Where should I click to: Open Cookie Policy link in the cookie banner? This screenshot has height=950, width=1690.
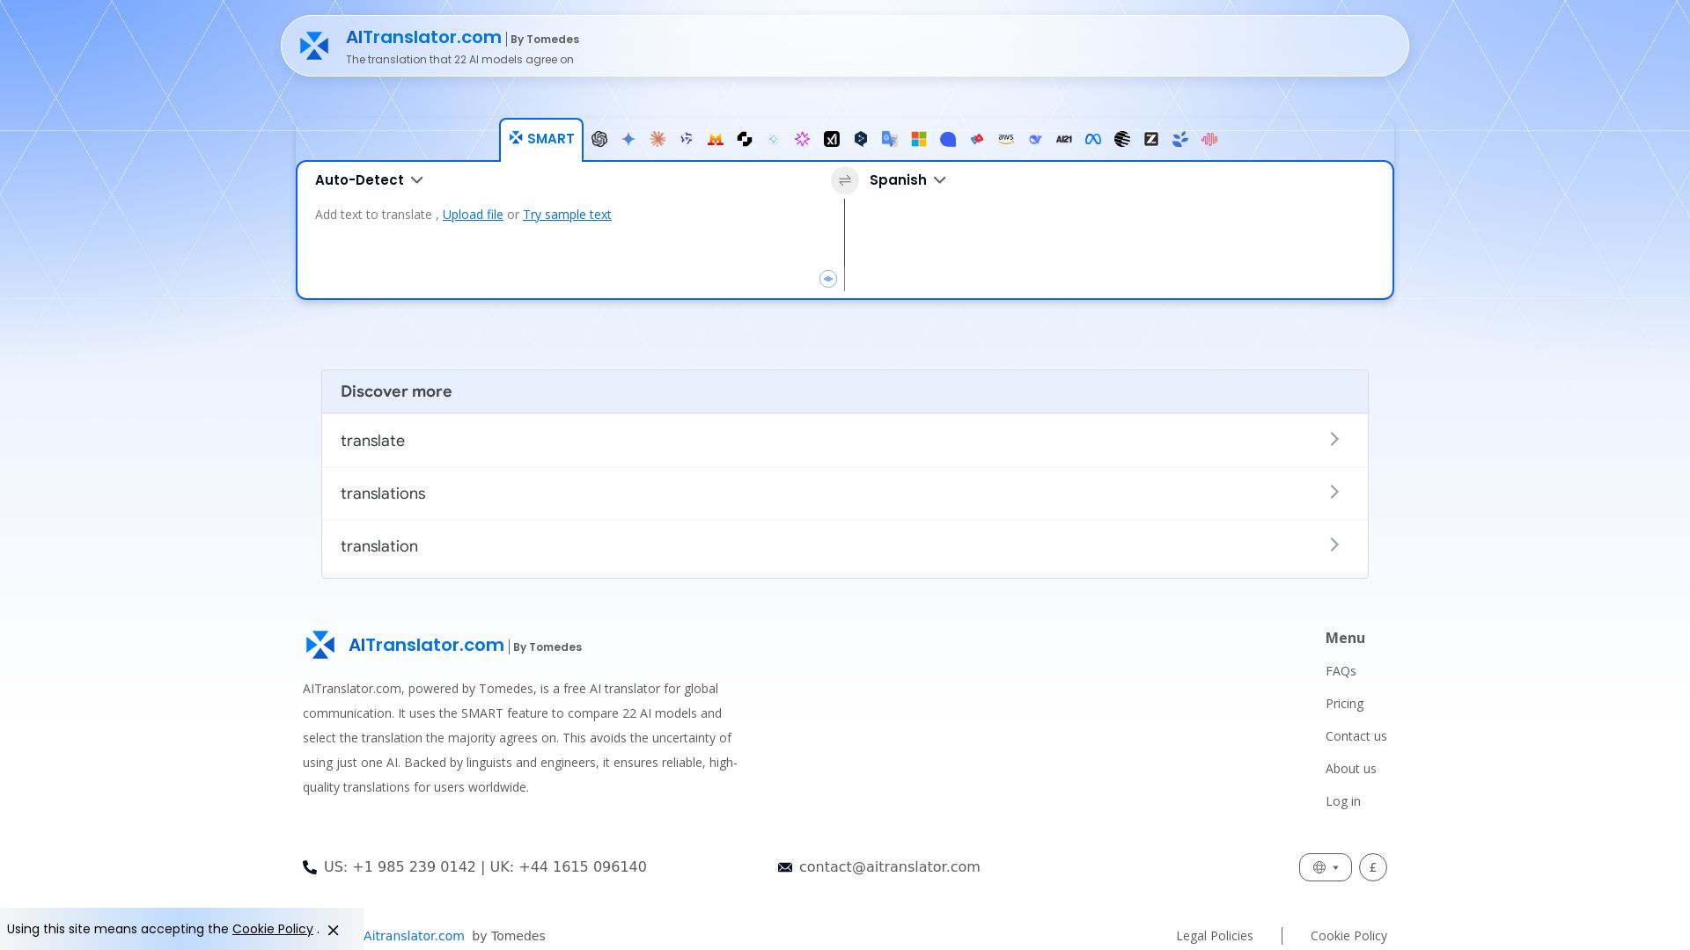tap(273, 929)
